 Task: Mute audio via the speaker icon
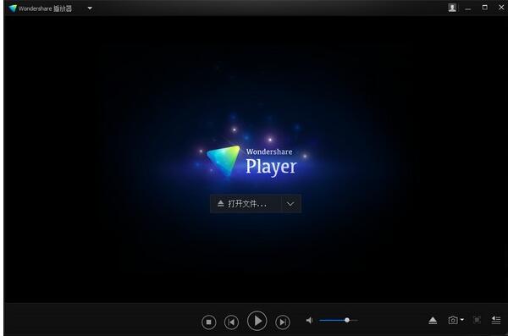(x=309, y=321)
